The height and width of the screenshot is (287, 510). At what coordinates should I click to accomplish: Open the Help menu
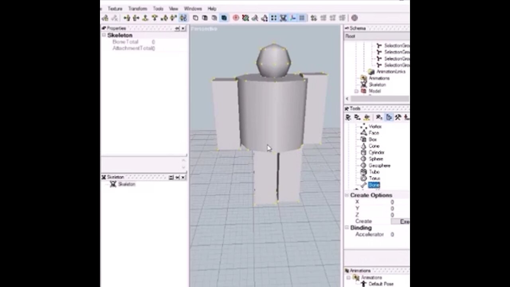click(x=212, y=8)
